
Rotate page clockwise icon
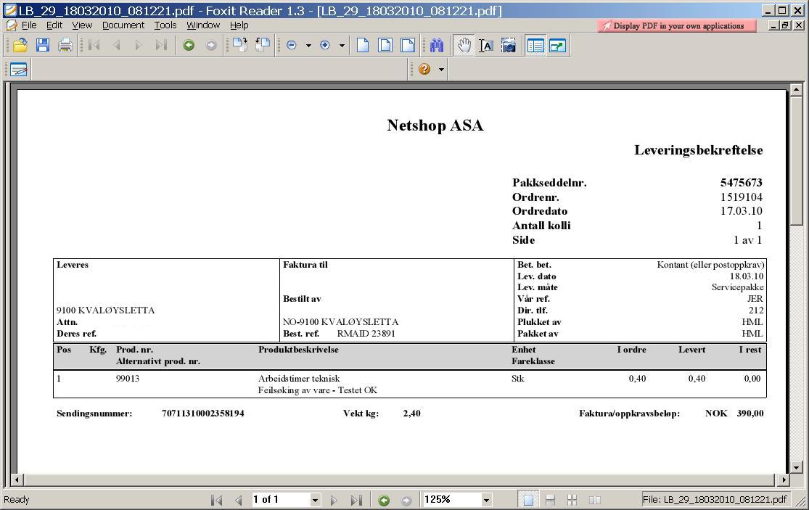(240, 46)
